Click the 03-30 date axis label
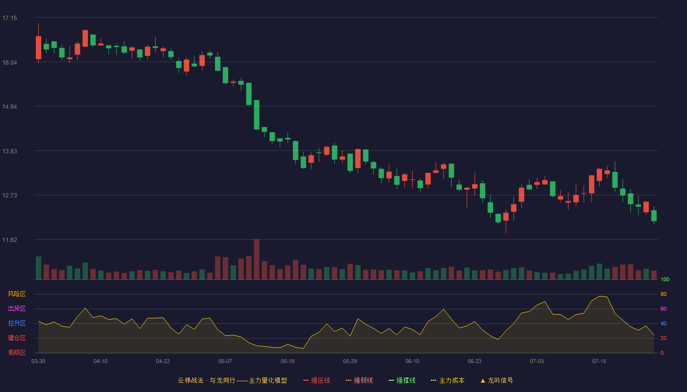Viewport: 687px width, 392px height. pos(38,361)
